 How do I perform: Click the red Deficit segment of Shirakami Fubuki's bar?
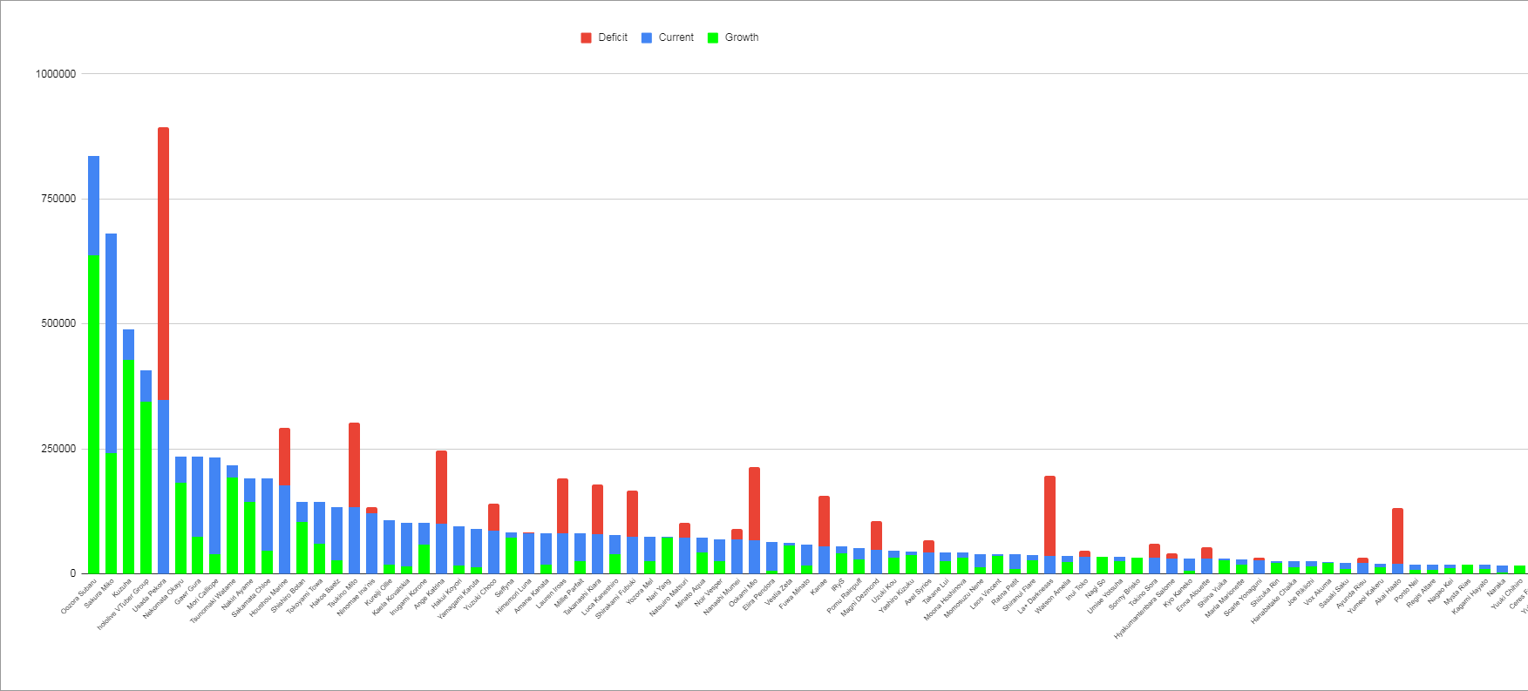(632, 513)
